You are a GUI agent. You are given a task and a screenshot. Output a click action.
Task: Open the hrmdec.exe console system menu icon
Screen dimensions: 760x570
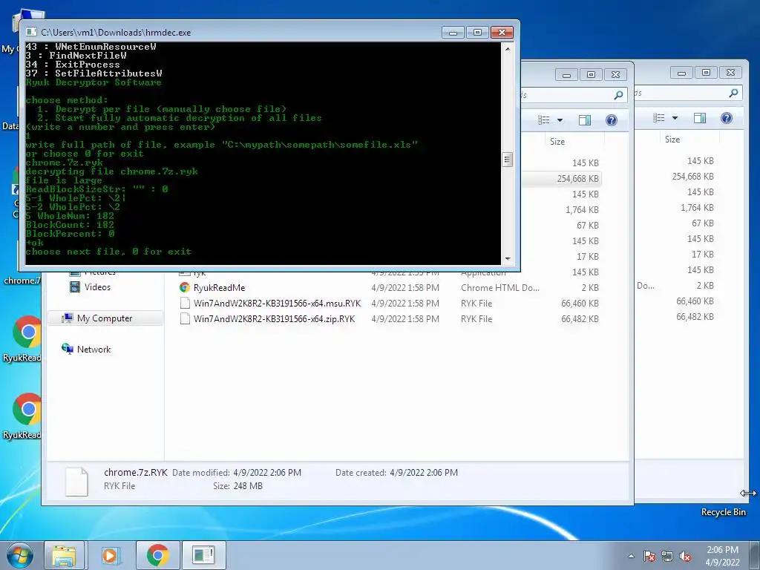coord(31,32)
